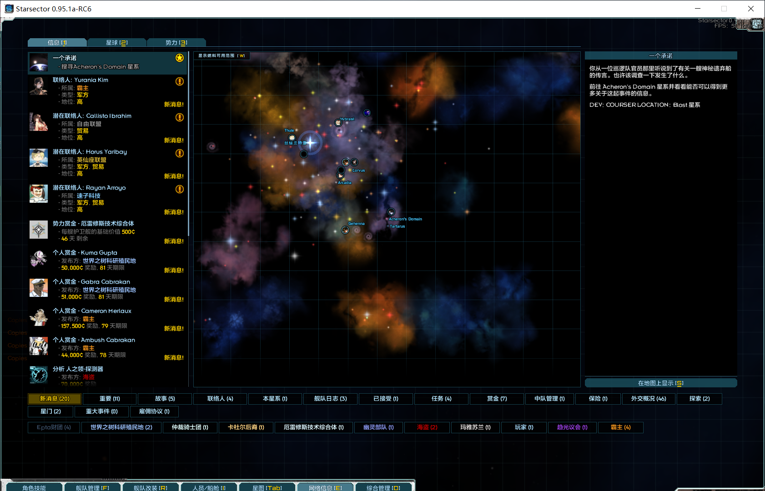
Task: Click the Gehenna star system icon
Action: point(345,230)
